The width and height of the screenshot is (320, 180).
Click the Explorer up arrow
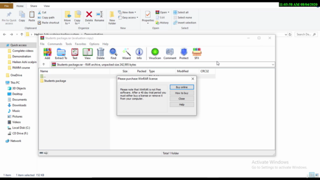click(x=21, y=34)
